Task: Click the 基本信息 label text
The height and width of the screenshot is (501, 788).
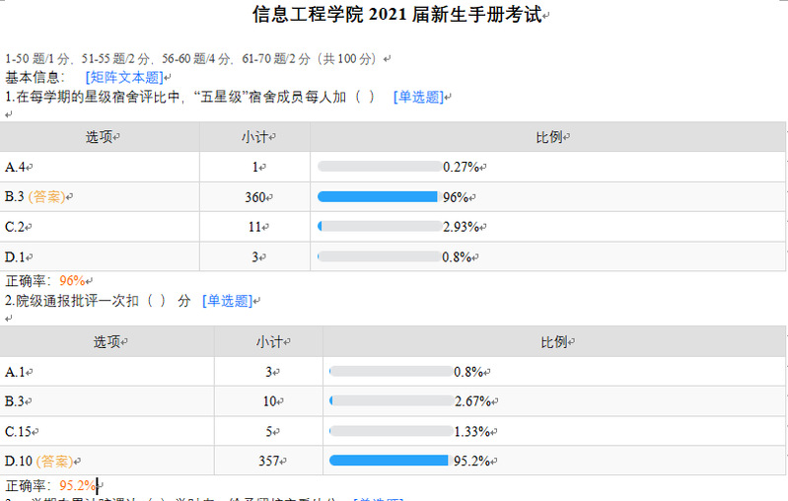Action: point(36,77)
